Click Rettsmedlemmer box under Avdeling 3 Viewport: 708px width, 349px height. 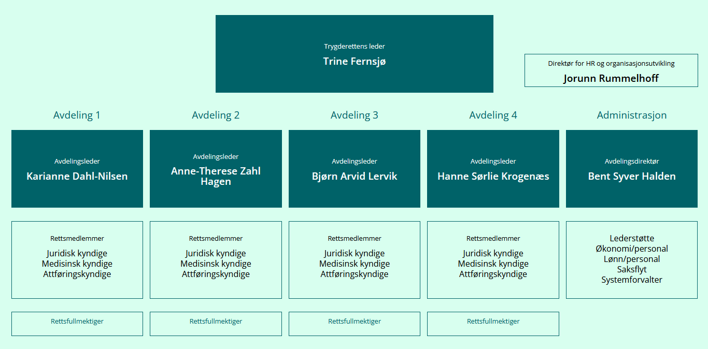click(354, 259)
